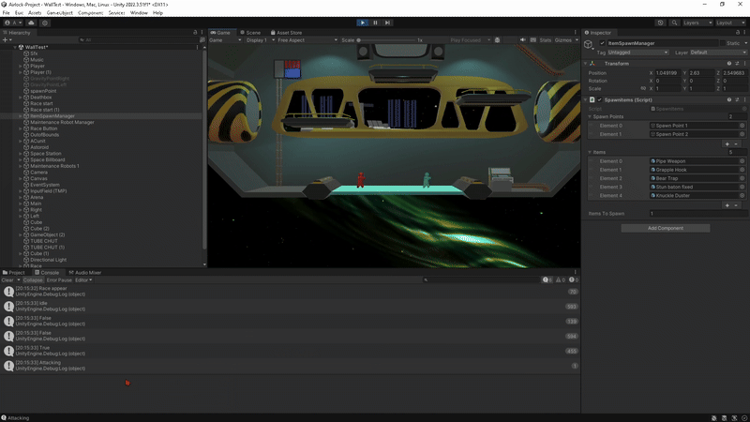Click the Add Component button
This screenshot has width=750, height=422.
click(665, 228)
